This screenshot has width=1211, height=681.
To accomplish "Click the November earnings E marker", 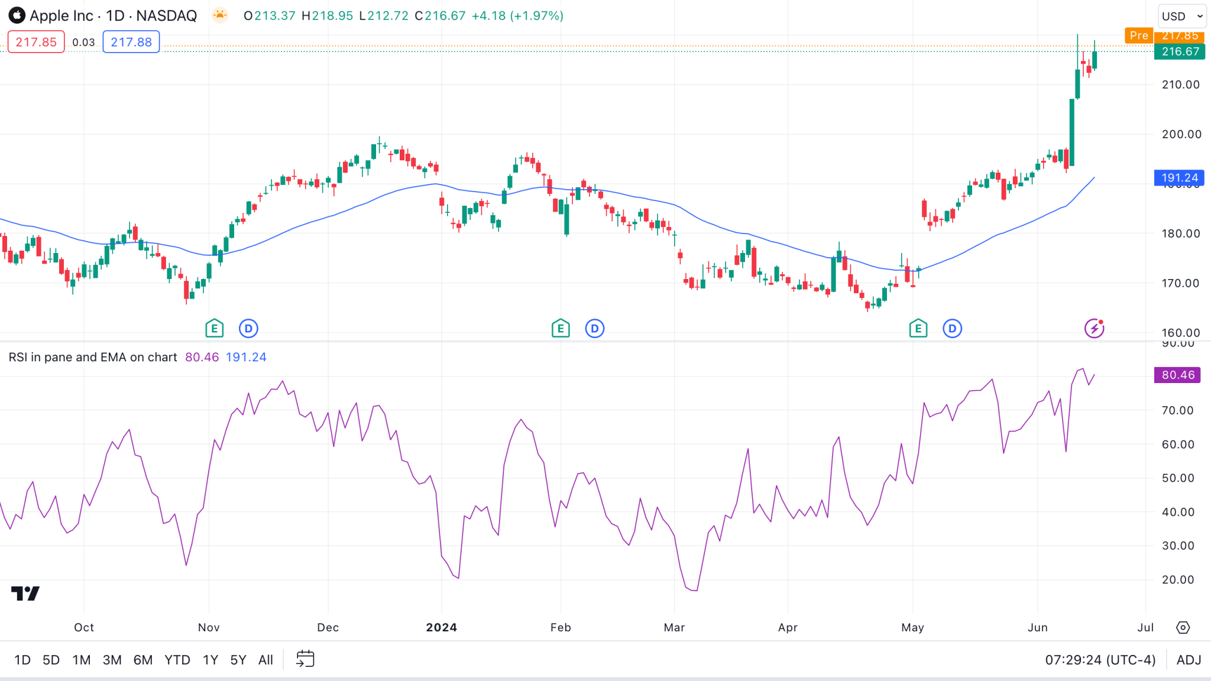I will click(x=214, y=328).
